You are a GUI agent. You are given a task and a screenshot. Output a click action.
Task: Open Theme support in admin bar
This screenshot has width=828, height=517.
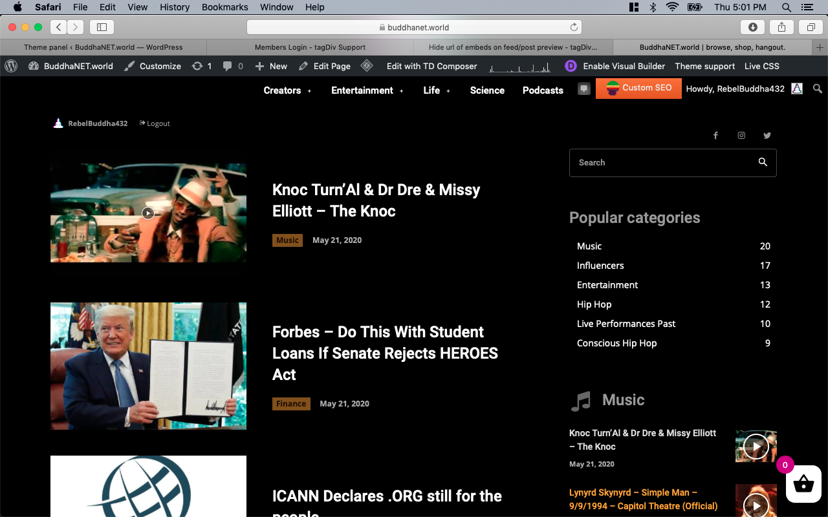pyautogui.click(x=705, y=66)
